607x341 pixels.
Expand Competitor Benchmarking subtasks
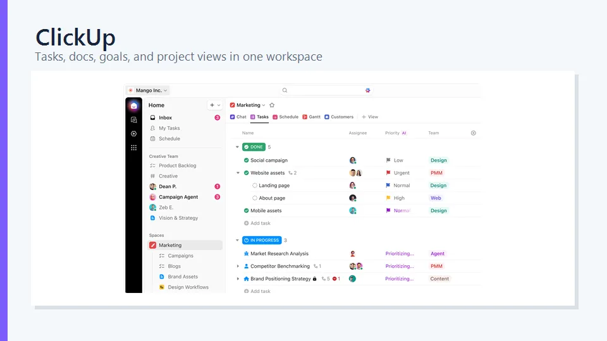click(x=238, y=266)
